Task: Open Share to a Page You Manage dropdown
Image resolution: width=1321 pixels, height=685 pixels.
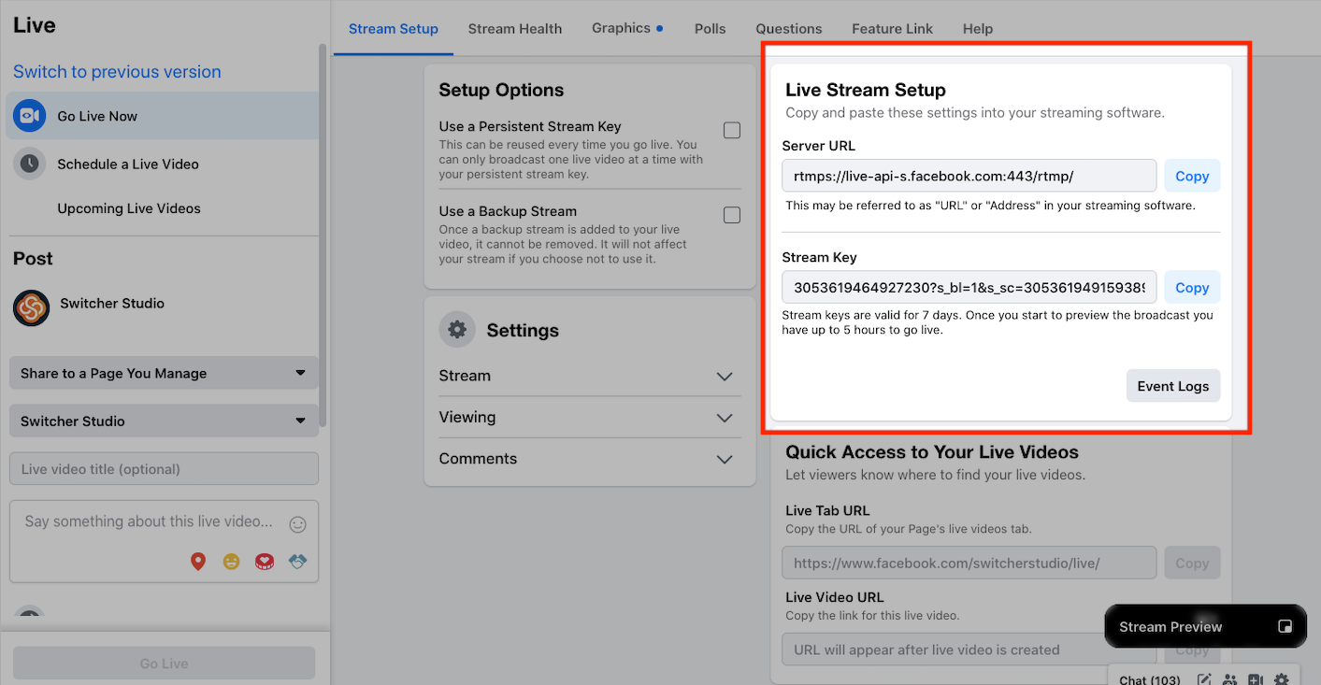Action: (x=164, y=373)
